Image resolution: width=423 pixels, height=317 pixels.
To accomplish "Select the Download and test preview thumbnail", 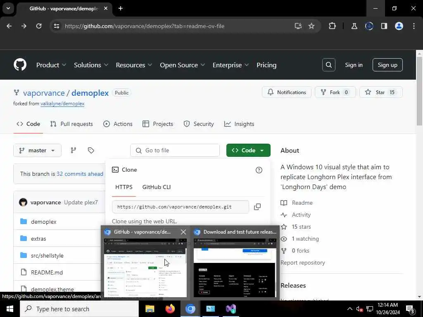I will click(x=235, y=267).
